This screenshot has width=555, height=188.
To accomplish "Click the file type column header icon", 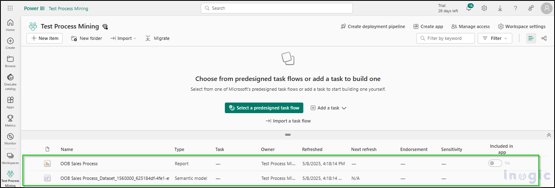I will click(x=47, y=149).
